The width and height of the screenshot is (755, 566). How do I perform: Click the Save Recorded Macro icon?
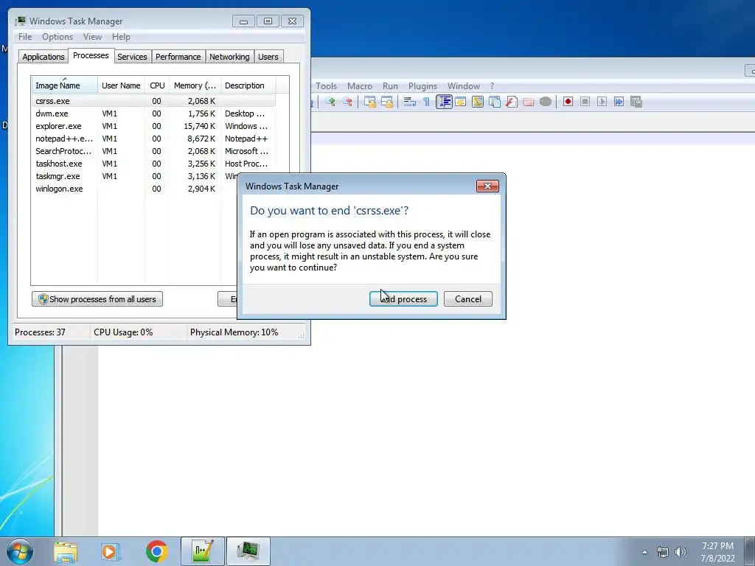(636, 102)
